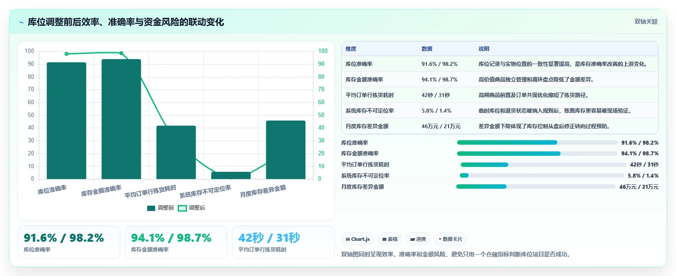Click the line point above 库存金额准确率 bar

121,53
